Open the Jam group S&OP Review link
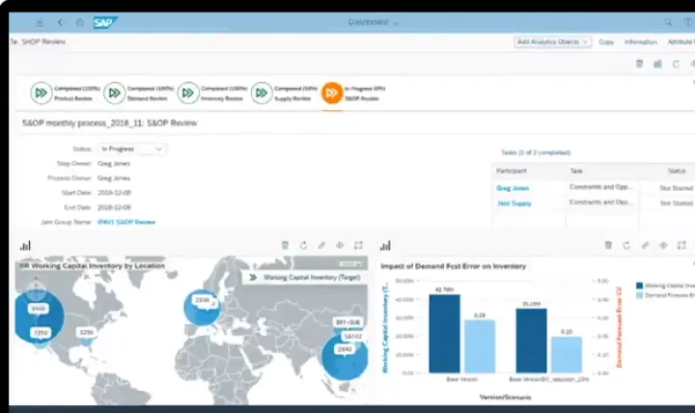Screen dimensions: 695x413 126,222
